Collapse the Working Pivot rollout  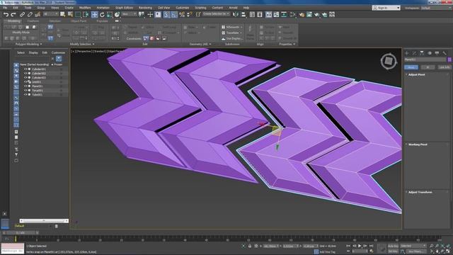[418, 144]
